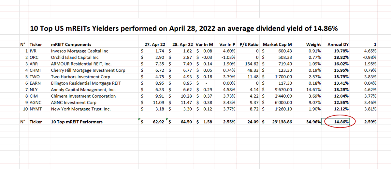Click the 13.79% yield for TWO
391x169 pixels.
(x=341, y=77)
